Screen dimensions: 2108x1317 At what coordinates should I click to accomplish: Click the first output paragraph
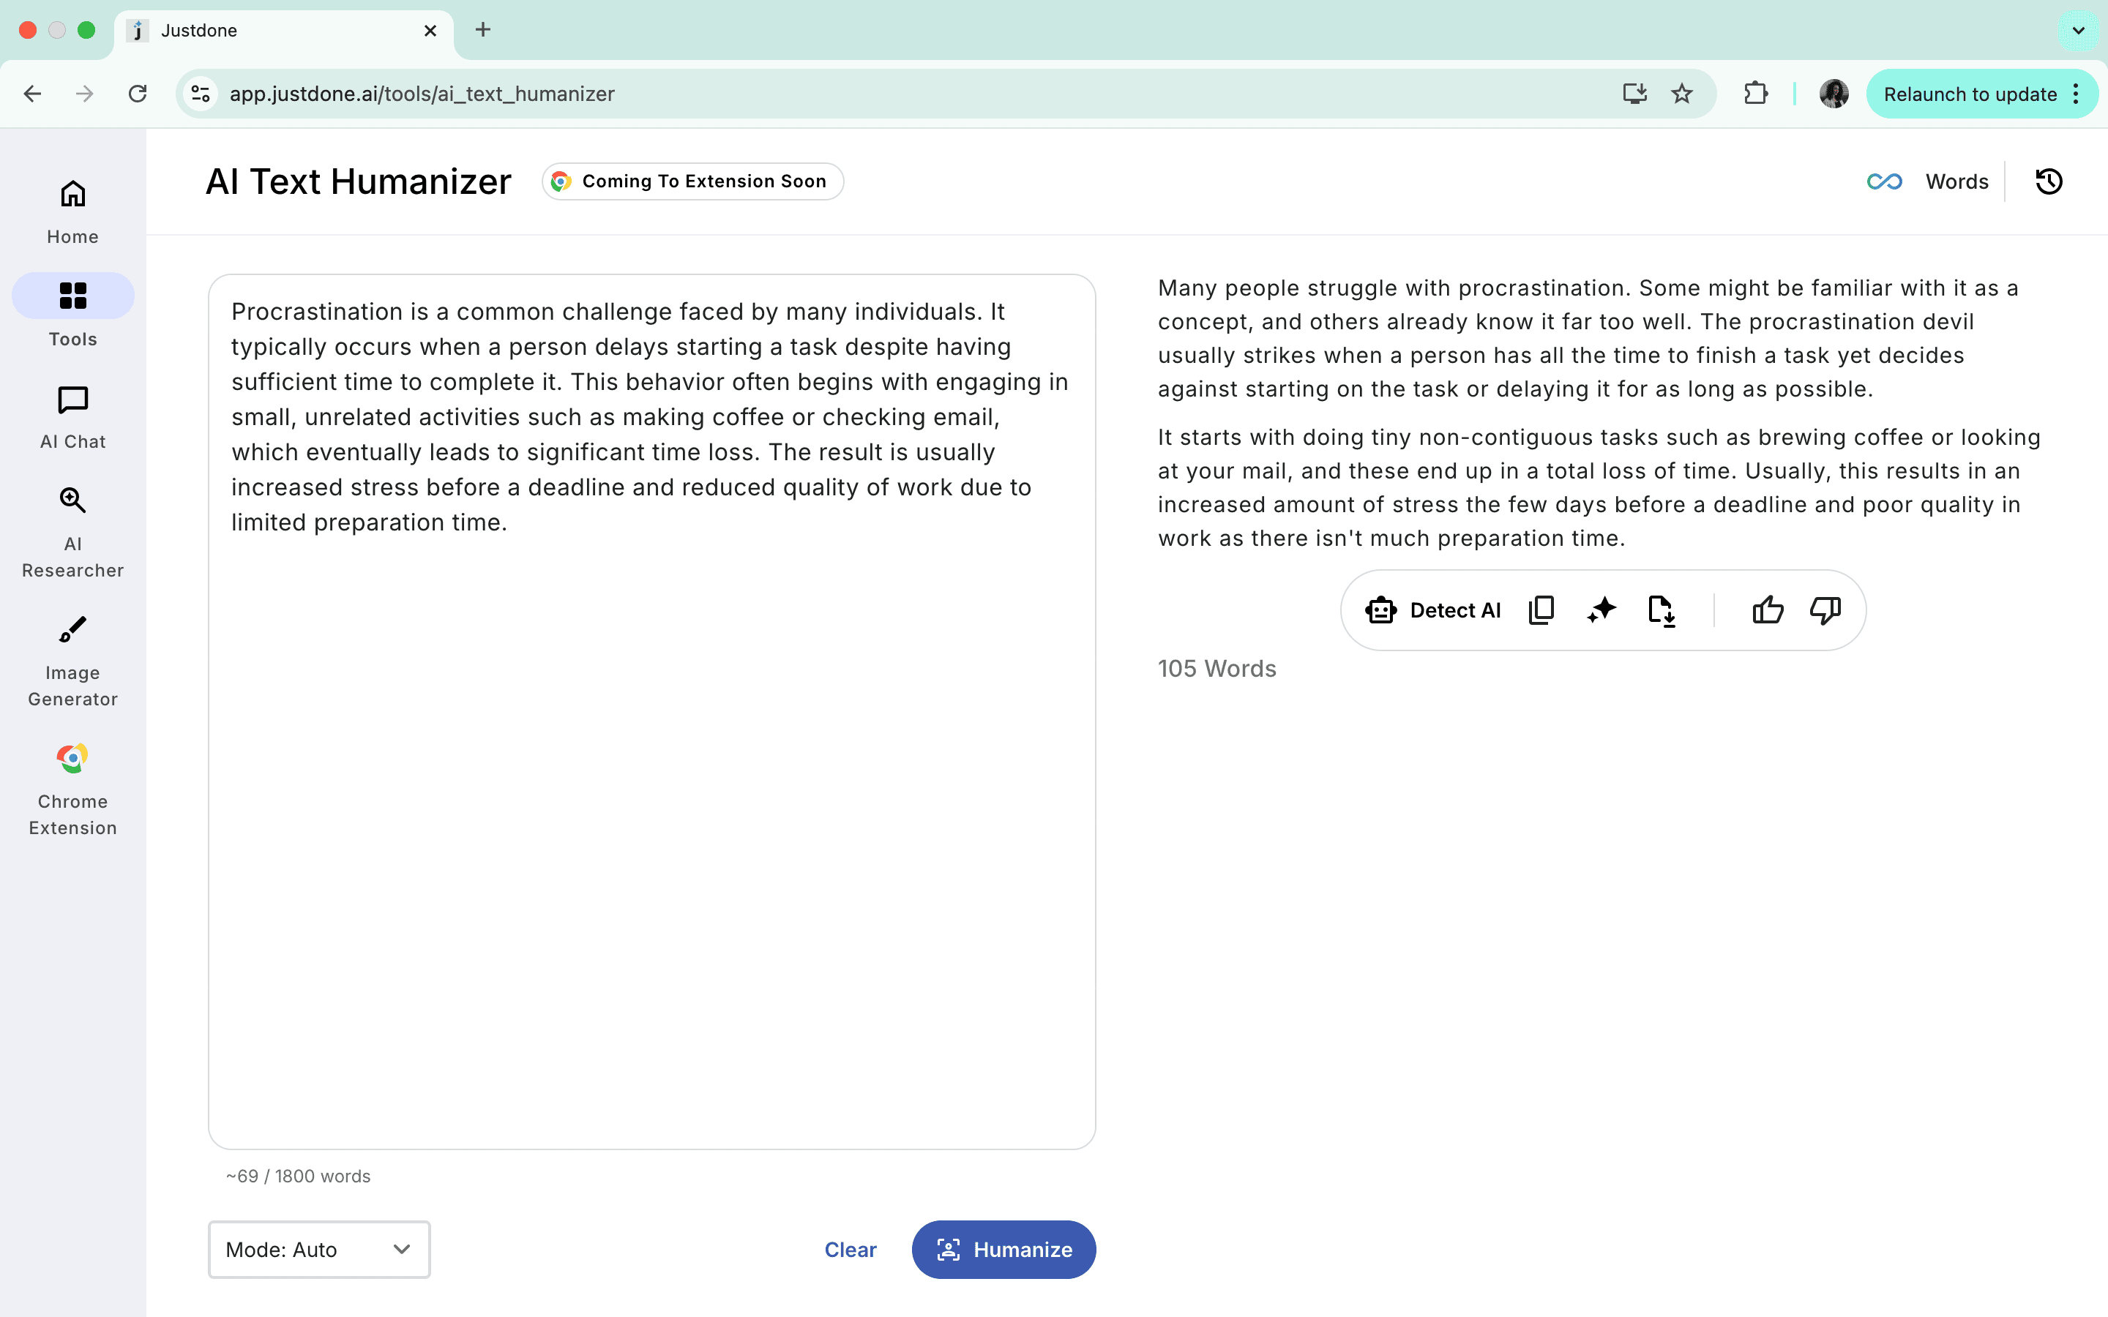(x=1588, y=339)
